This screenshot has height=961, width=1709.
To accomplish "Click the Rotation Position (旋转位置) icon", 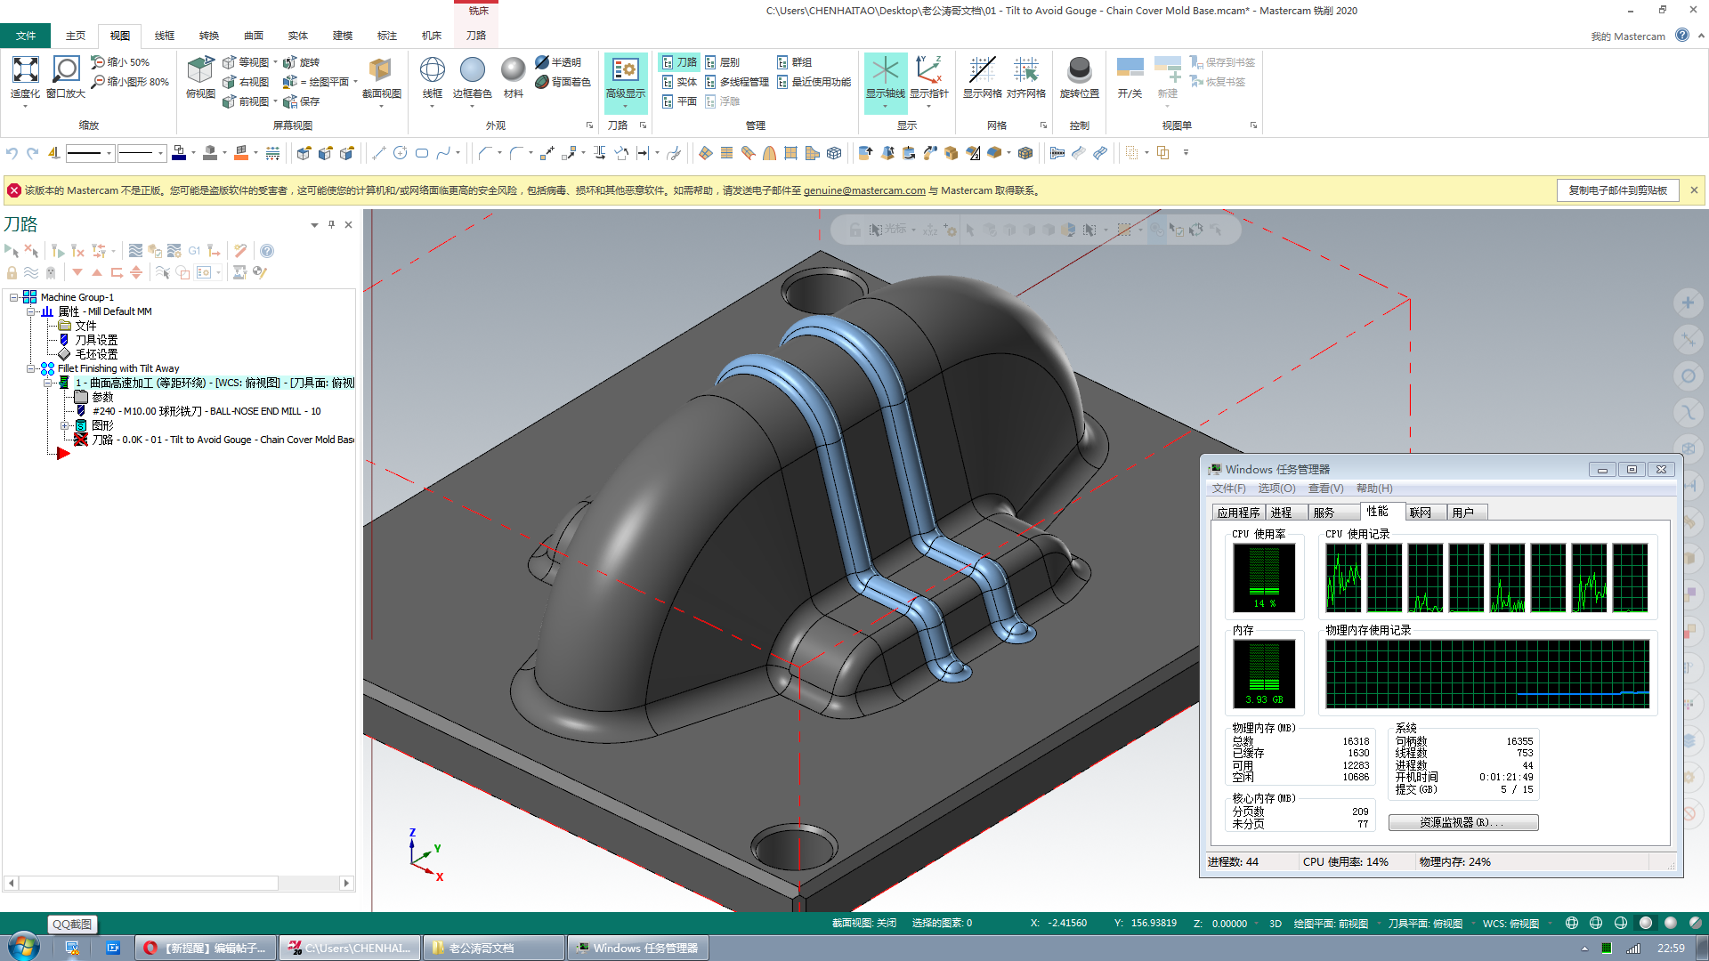I will tap(1079, 71).
